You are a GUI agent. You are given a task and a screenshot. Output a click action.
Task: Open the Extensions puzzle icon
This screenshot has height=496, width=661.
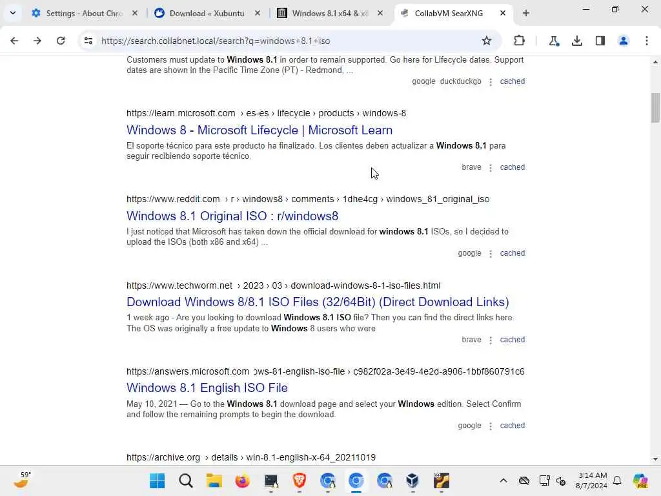click(520, 41)
